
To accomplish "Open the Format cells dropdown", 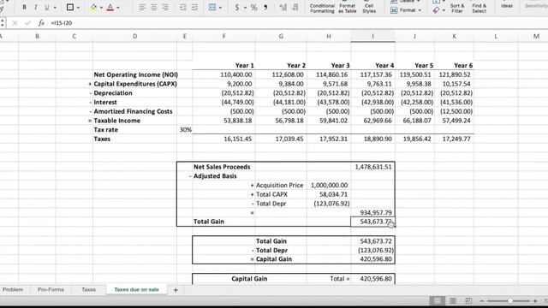I will coord(405,10).
